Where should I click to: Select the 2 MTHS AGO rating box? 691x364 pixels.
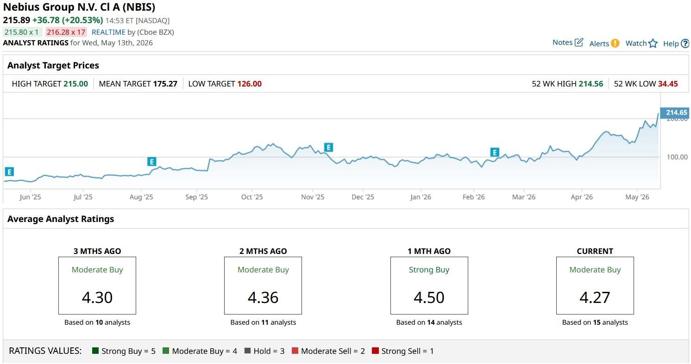(x=263, y=285)
